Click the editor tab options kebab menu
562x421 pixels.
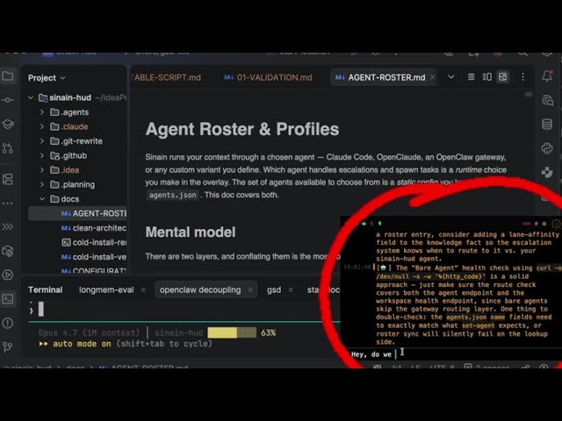pyautogui.click(x=523, y=77)
